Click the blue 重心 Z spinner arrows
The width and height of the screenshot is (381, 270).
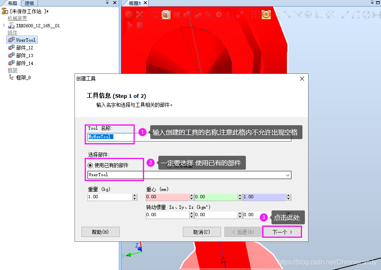(289, 197)
